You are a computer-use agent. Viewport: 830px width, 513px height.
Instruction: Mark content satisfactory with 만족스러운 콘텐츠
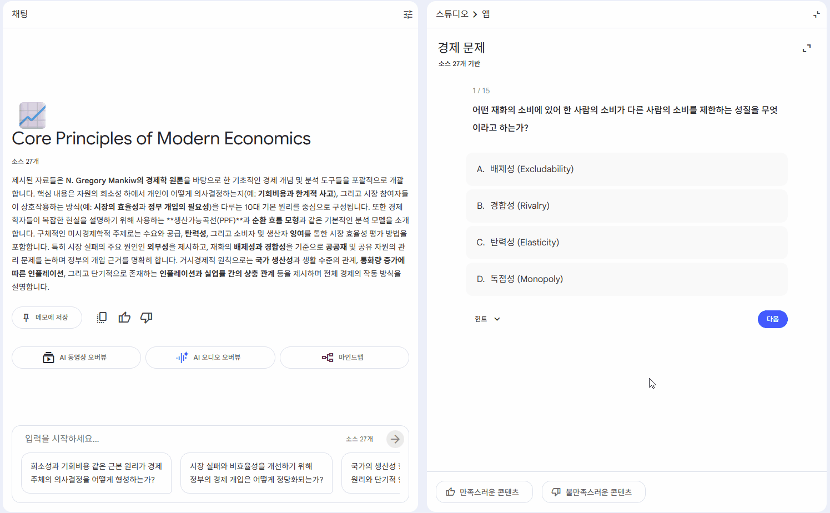(484, 491)
